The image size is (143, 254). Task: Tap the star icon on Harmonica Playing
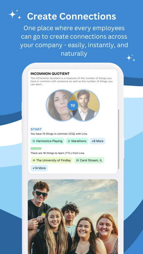click(34, 141)
